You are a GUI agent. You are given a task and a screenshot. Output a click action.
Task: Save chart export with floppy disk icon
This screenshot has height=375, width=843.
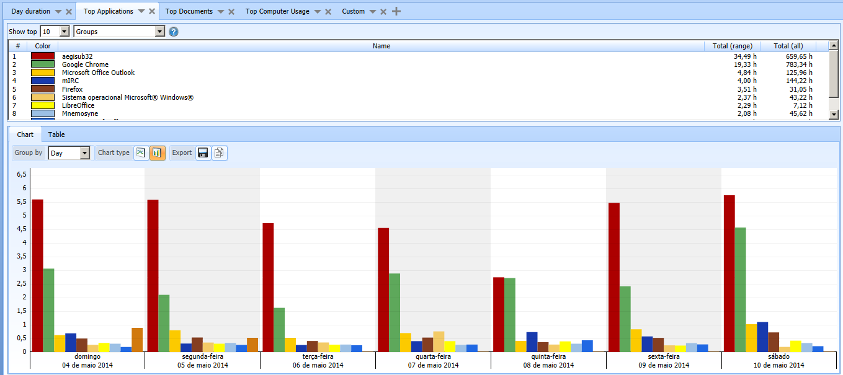point(203,152)
